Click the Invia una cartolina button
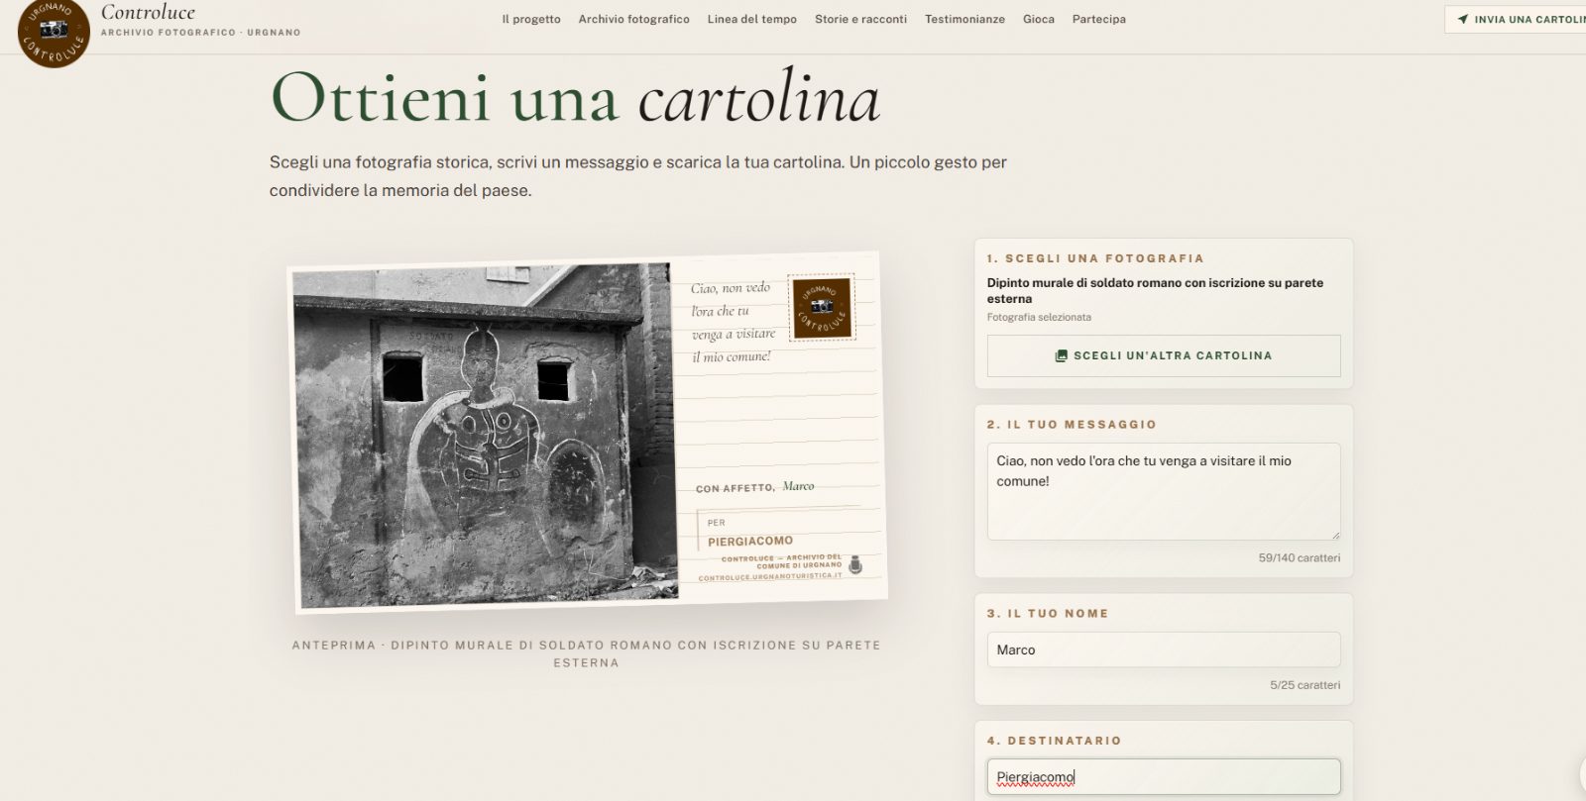This screenshot has height=801, width=1586. tap(1516, 19)
